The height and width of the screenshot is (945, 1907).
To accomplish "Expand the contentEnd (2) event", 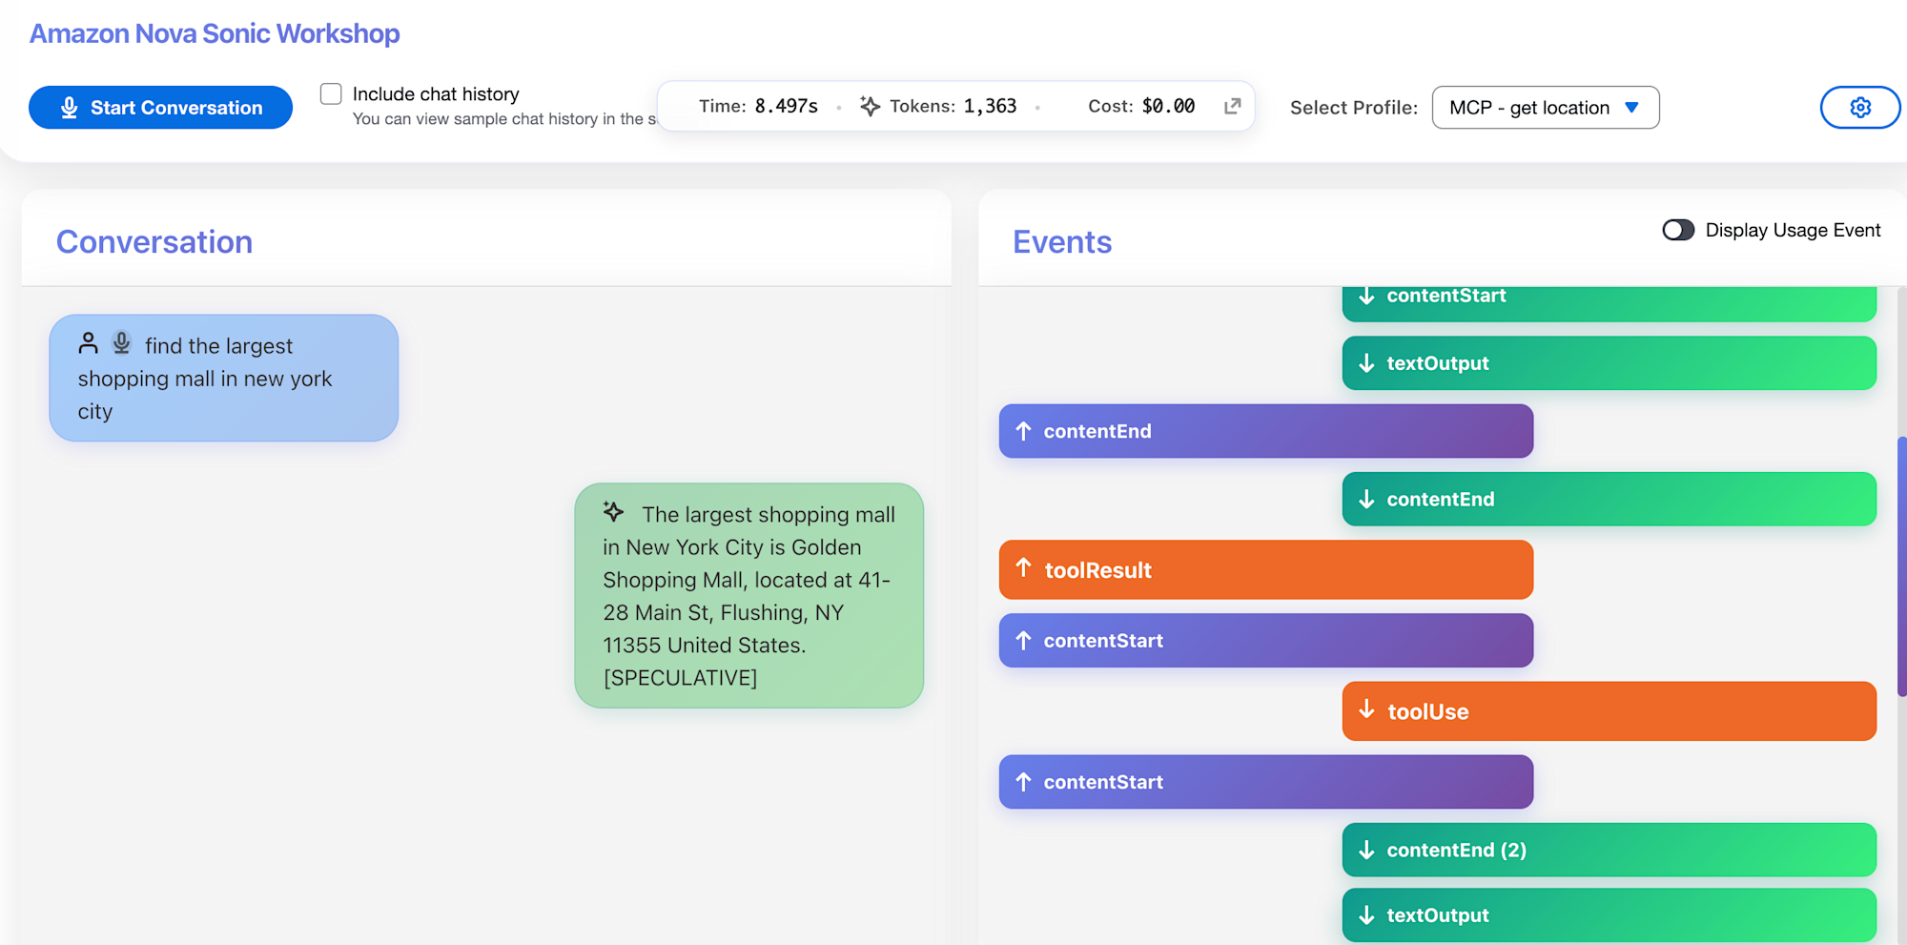I will [x=1609, y=850].
